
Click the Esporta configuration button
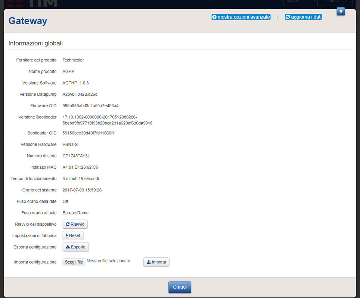[x=75, y=247]
